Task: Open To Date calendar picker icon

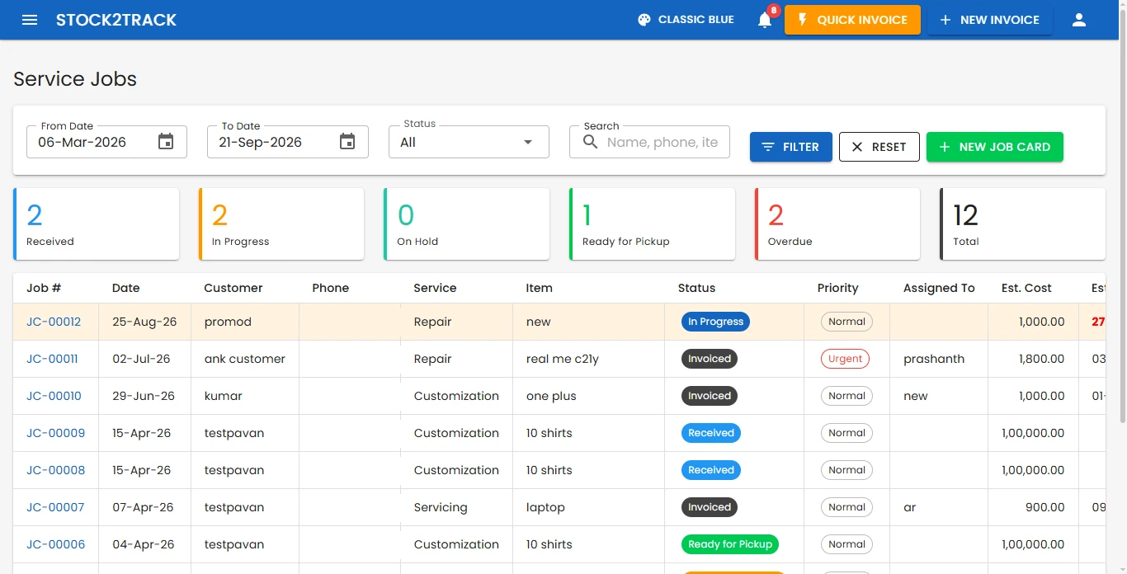Action: (347, 142)
